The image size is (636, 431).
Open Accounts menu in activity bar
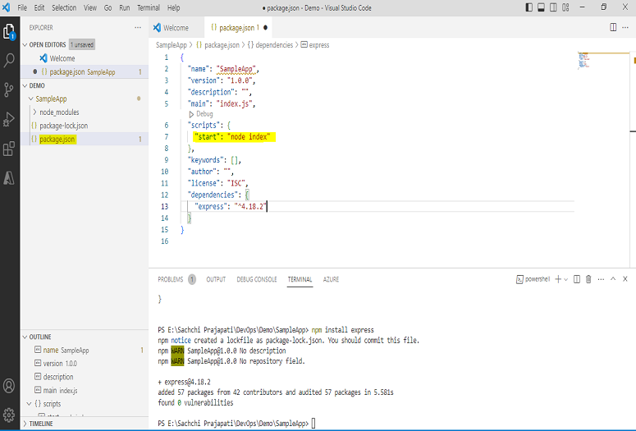point(9,386)
